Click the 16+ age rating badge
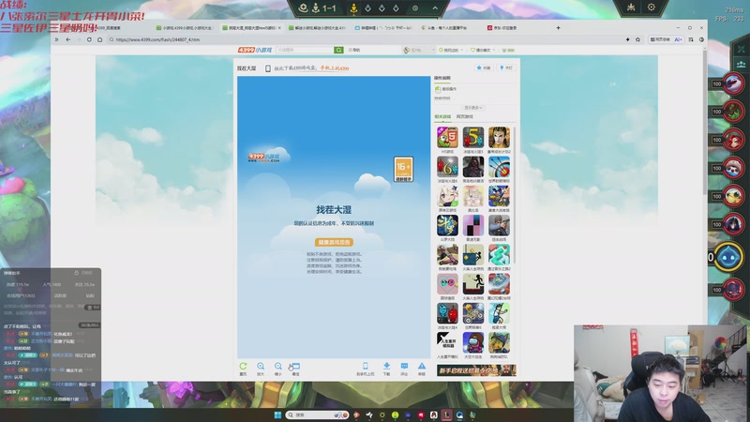The width and height of the screenshot is (750, 422). [x=403, y=169]
